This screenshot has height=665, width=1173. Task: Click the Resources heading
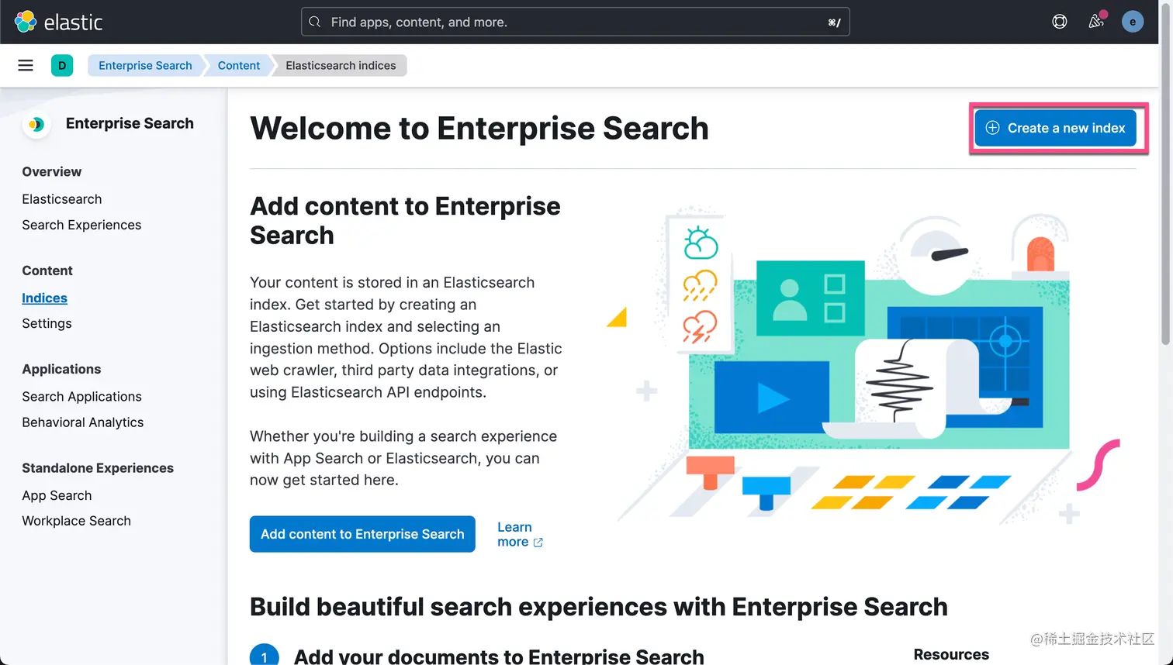(x=951, y=654)
